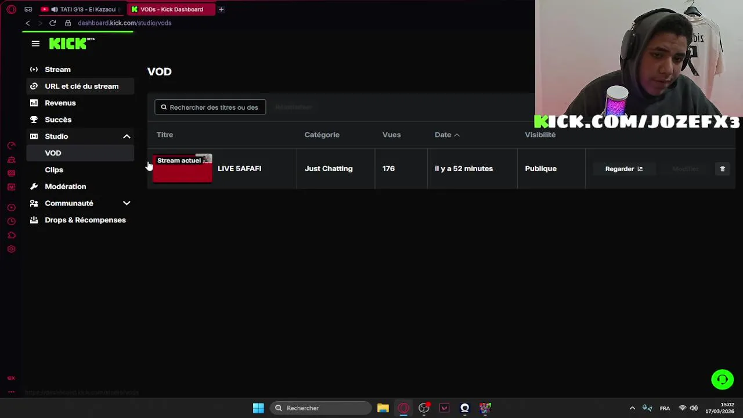Open Opera sidebar history clock icon
The height and width of the screenshot is (418, 743).
(11, 221)
